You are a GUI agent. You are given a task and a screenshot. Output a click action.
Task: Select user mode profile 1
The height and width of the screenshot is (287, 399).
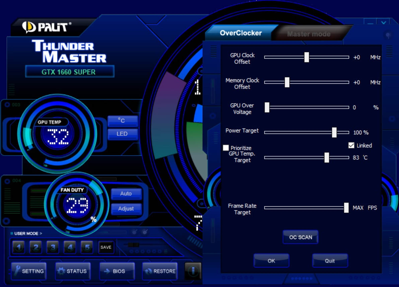pyautogui.click(x=18, y=247)
